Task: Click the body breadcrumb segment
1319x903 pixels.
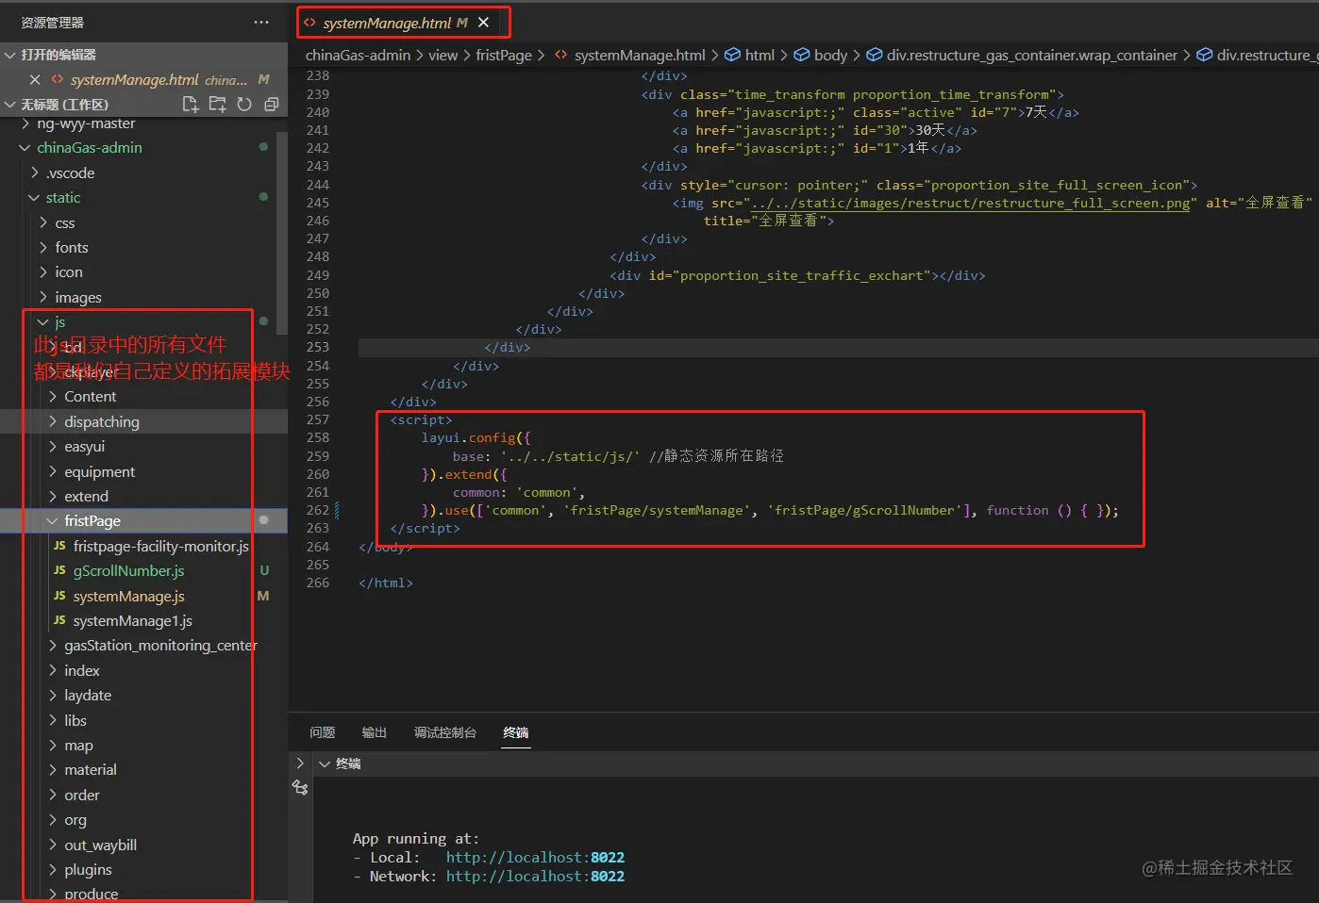Action: 830,56
